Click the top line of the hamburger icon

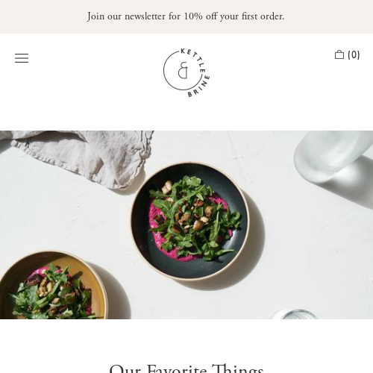click(x=22, y=54)
